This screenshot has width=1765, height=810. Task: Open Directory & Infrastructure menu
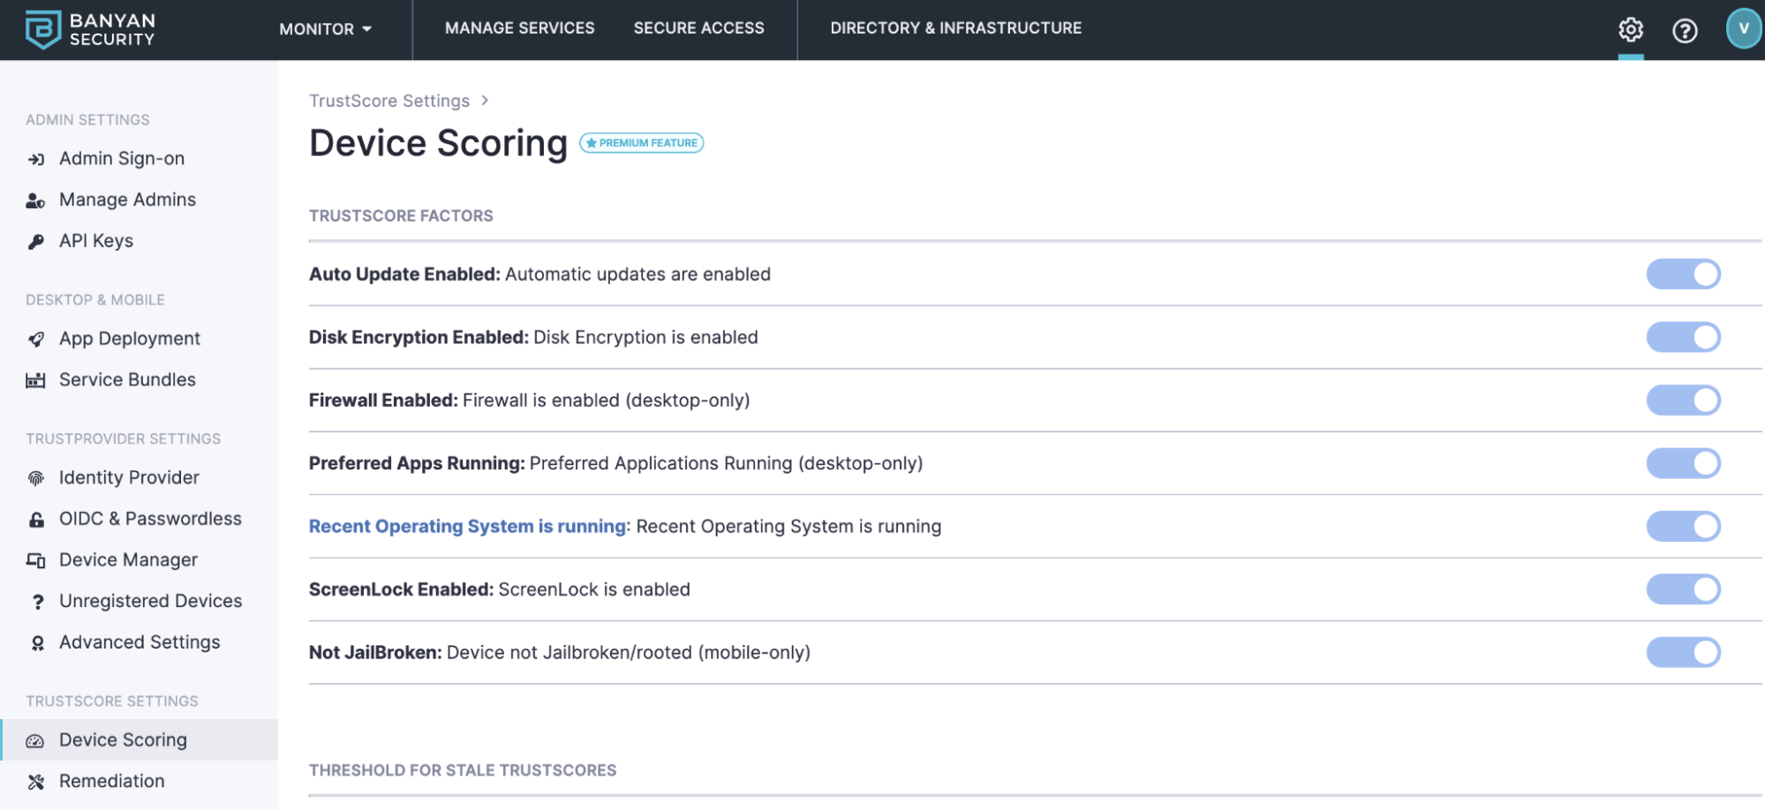pos(955,28)
